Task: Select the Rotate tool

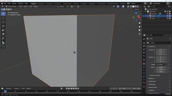Action: click(x=3, y=26)
